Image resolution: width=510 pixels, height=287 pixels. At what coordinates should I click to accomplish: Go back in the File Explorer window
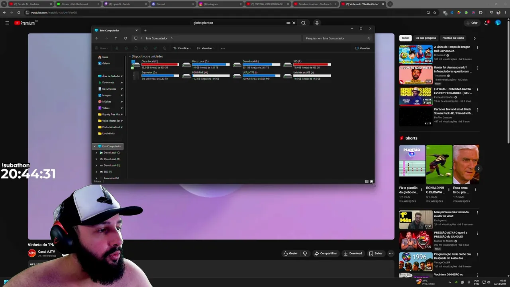coord(96,38)
